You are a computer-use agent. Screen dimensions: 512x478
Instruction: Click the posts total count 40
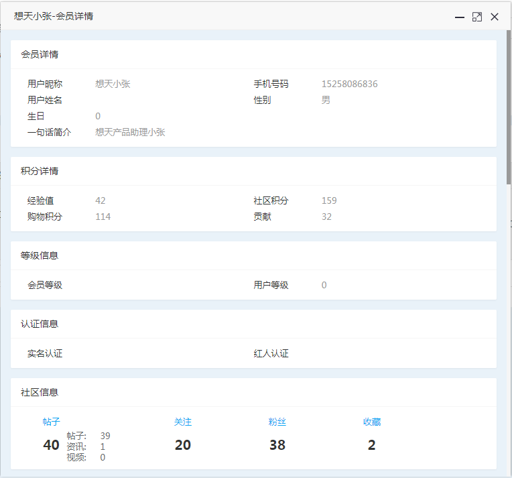[x=51, y=445]
